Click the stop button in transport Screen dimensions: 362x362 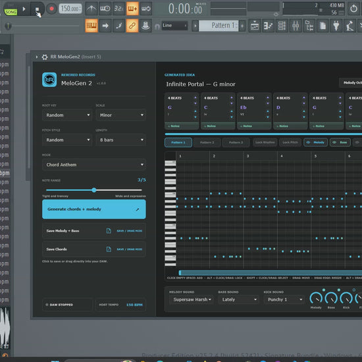coord(37,9)
